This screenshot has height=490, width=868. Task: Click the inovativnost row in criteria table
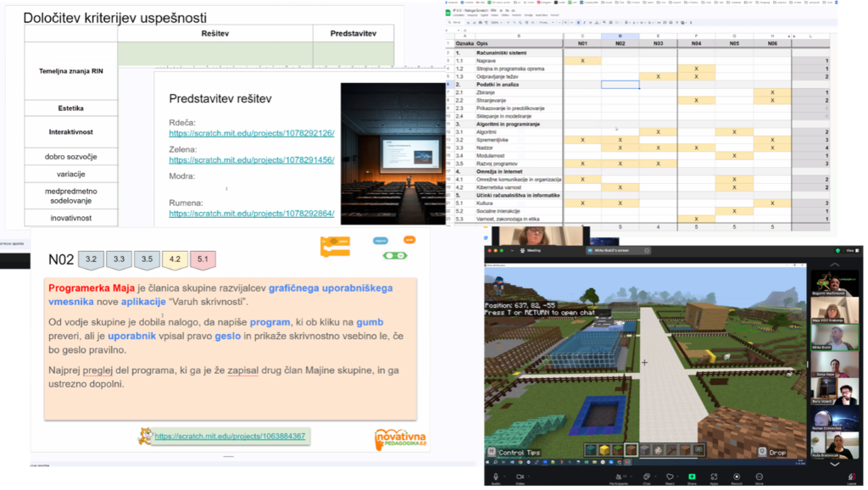pos(71,218)
